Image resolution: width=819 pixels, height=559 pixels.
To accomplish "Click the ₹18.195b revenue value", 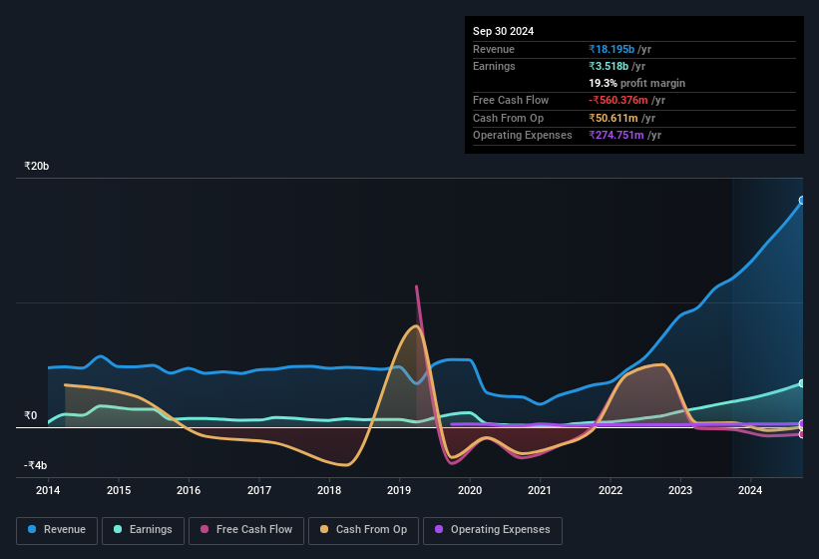I will coord(612,49).
